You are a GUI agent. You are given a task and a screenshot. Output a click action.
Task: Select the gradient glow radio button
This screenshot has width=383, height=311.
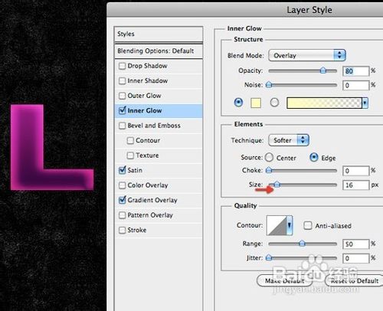point(274,103)
